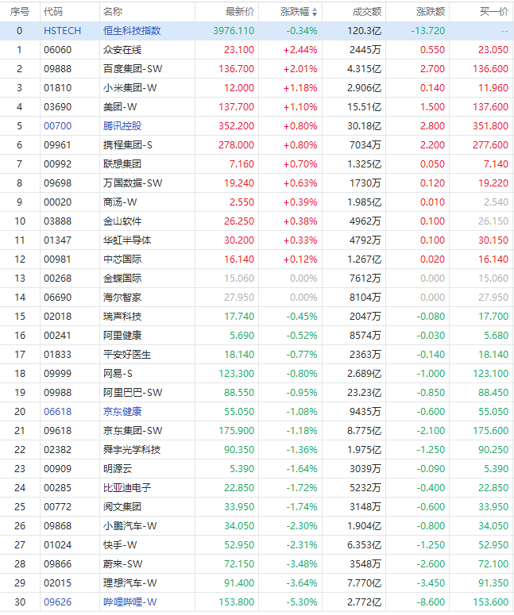Viewport: 514px width, 615px height.
Task: Select 阿里健康 row name
Action: (x=122, y=336)
